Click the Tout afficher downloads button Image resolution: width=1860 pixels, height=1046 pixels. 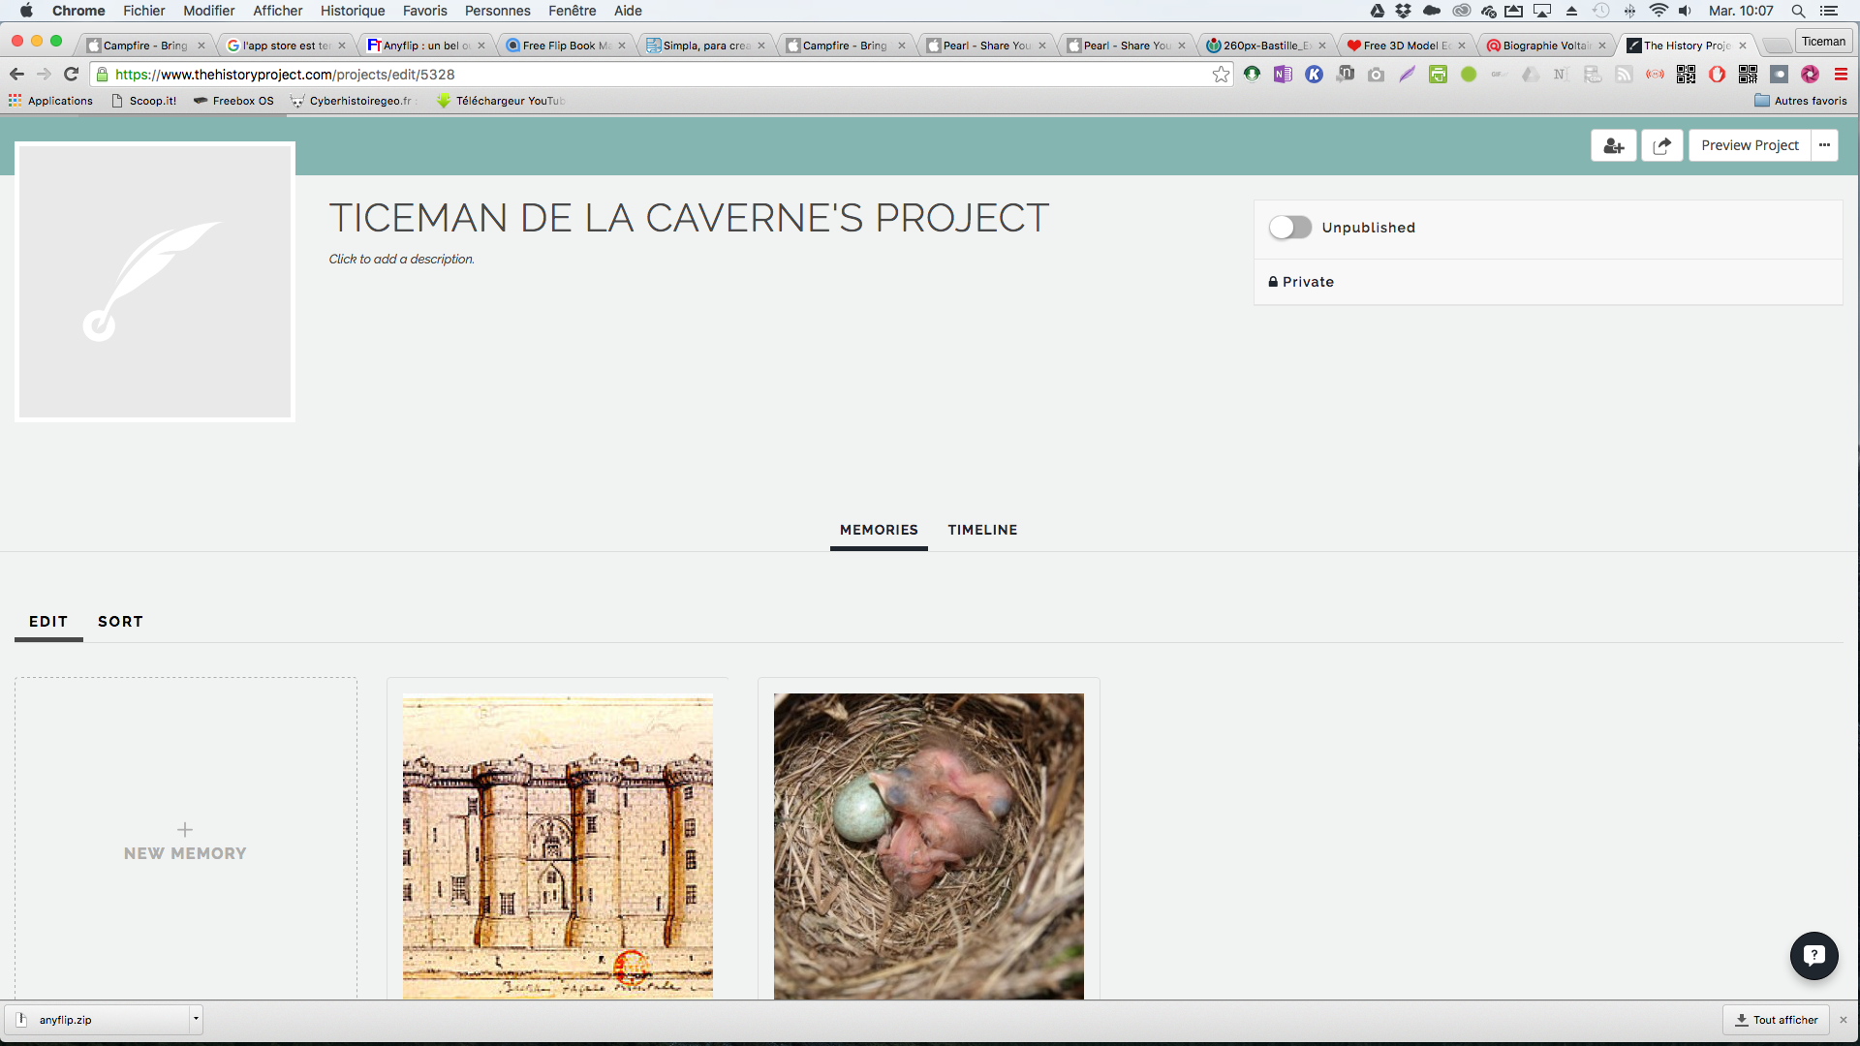(1776, 1020)
